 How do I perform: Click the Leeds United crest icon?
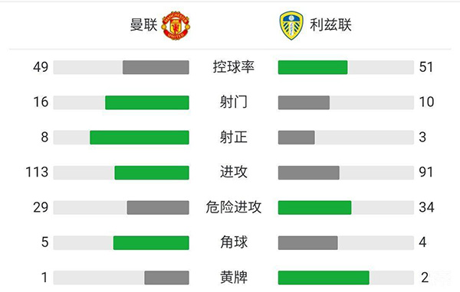(x=291, y=25)
